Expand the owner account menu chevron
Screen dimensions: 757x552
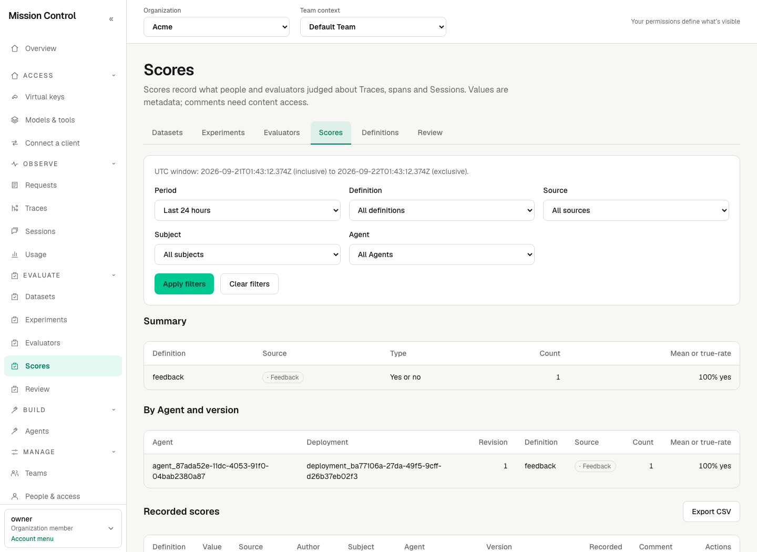click(111, 528)
